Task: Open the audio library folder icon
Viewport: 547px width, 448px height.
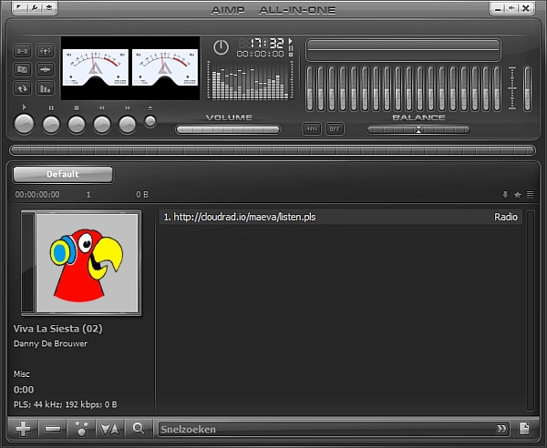Action: (22, 70)
